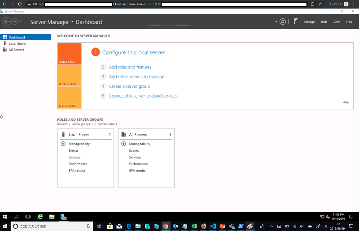Open the Tools menu
The height and width of the screenshot is (231, 359).
[x=324, y=22]
